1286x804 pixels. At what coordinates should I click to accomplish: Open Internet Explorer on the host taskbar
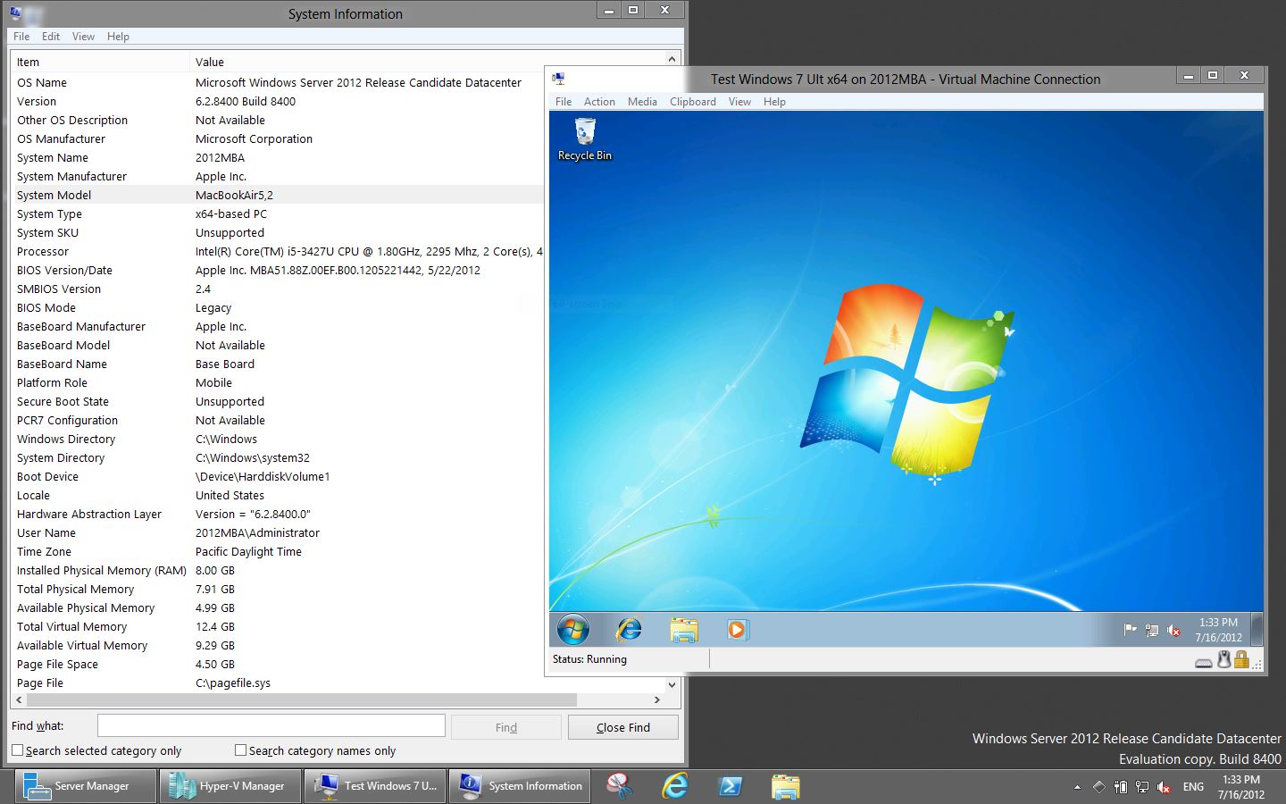[675, 786]
